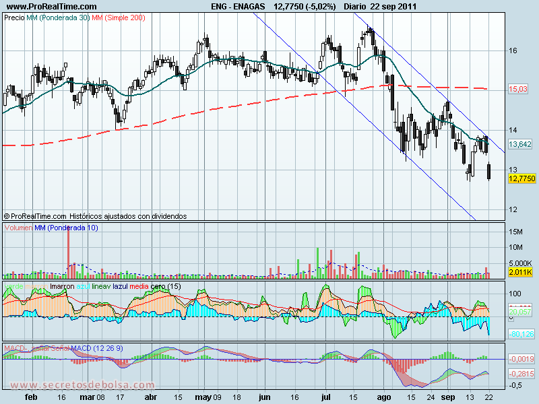Select the MM (Ponderada 30) legend label
The height and width of the screenshot is (404, 539).
[58, 18]
